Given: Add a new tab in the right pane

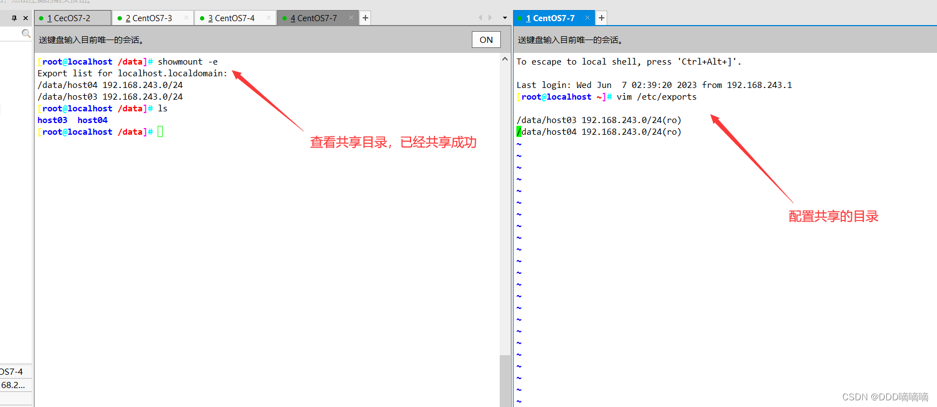Looking at the screenshot, I should (602, 18).
